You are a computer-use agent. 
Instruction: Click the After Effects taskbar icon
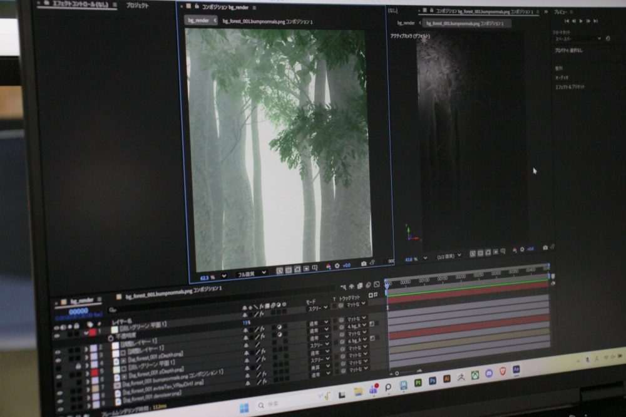pos(516,369)
